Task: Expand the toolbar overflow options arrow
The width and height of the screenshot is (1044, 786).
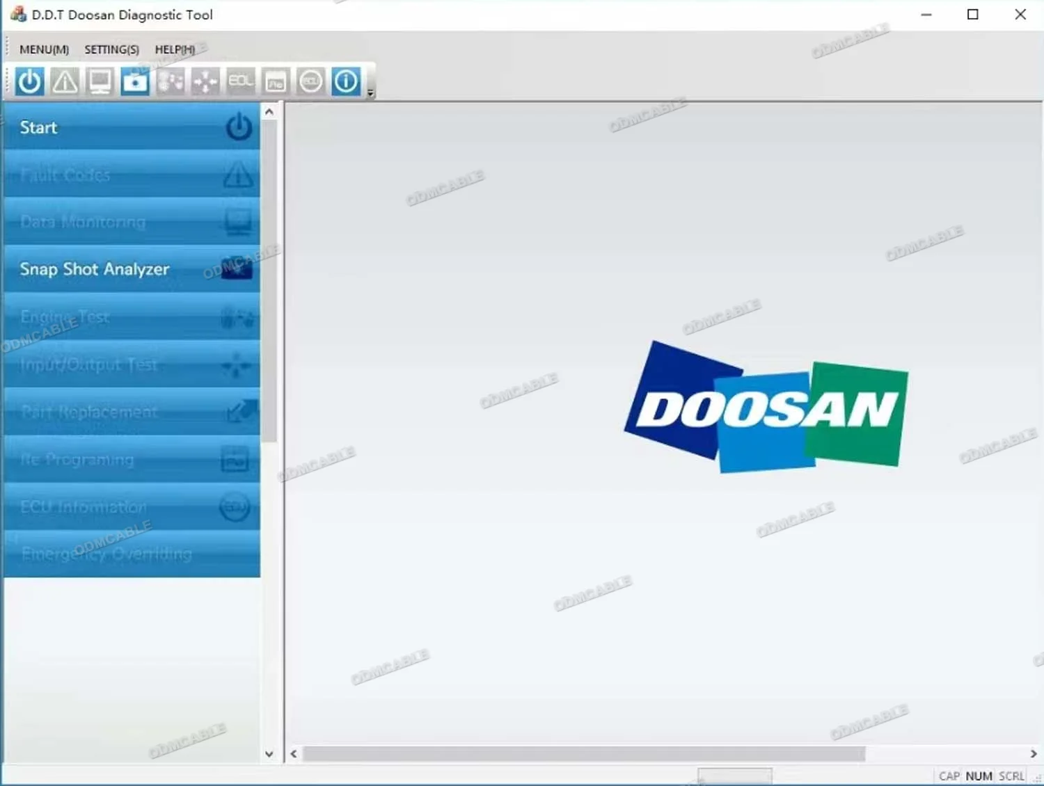Action: coord(370,92)
